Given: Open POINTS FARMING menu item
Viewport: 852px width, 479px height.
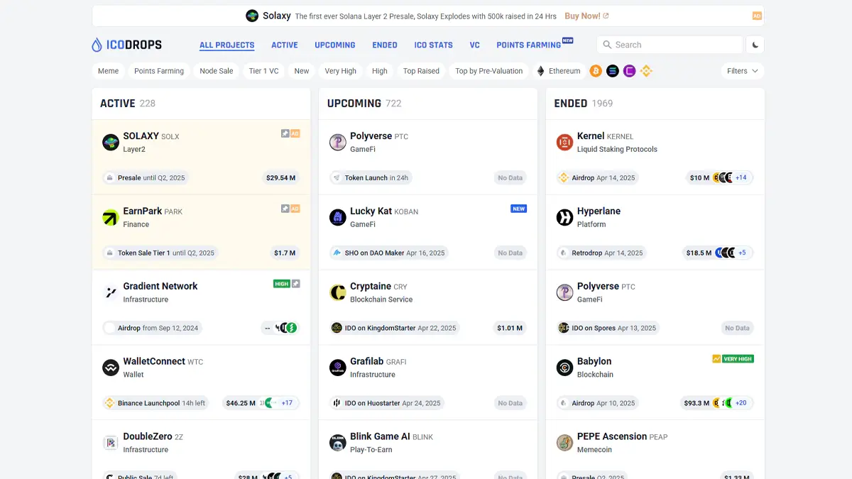Looking at the screenshot, I should coord(529,45).
